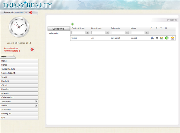Click the Categorie header button

coord(58,29)
